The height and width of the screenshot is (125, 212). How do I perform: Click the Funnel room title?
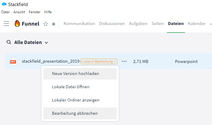[31, 24]
